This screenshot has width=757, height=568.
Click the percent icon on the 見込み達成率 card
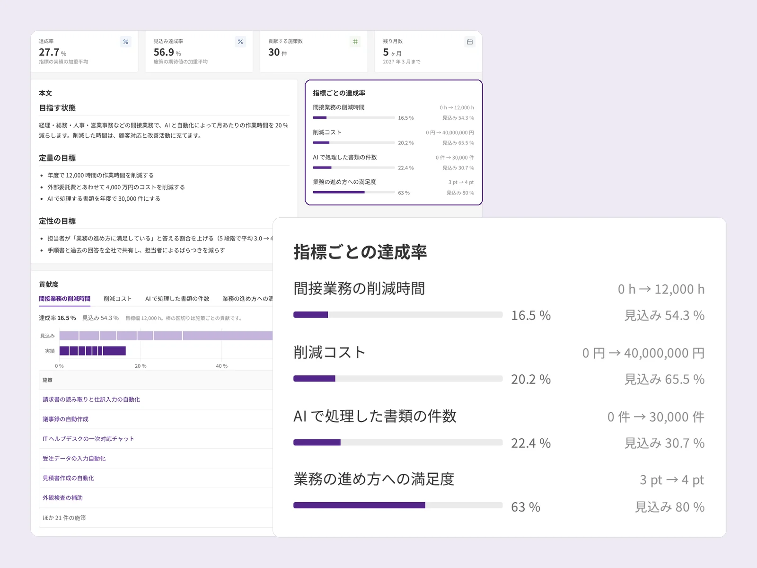click(240, 42)
